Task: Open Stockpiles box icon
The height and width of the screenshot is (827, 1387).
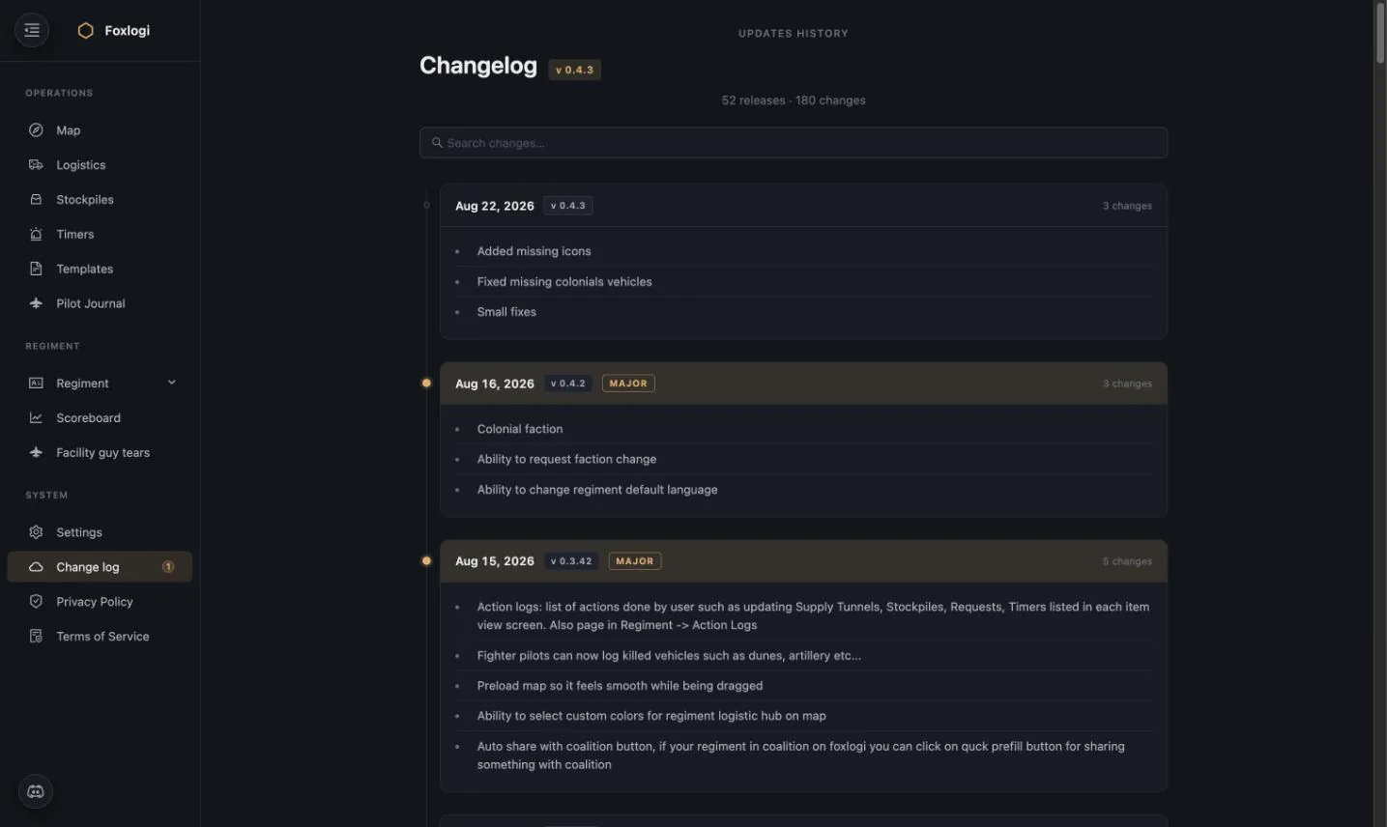Action: pos(36,200)
